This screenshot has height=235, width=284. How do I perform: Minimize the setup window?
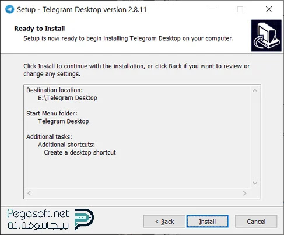point(212,9)
